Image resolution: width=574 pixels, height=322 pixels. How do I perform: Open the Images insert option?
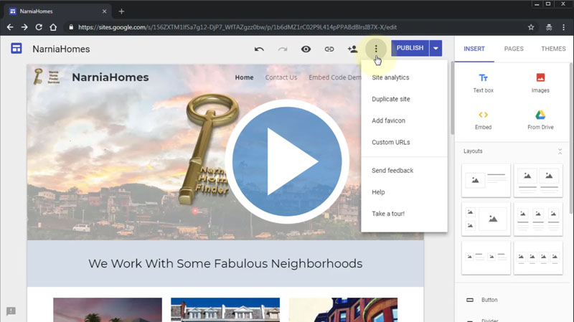coord(540,82)
